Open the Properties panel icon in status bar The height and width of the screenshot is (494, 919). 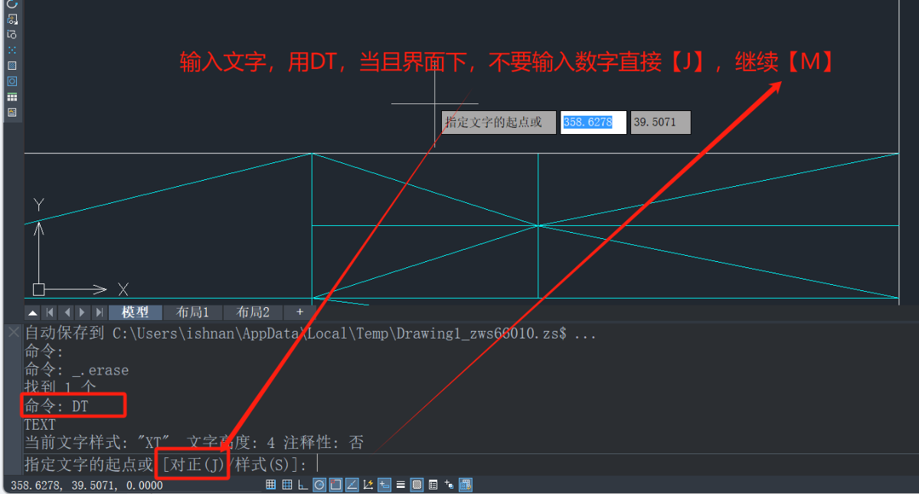tap(433, 485)
